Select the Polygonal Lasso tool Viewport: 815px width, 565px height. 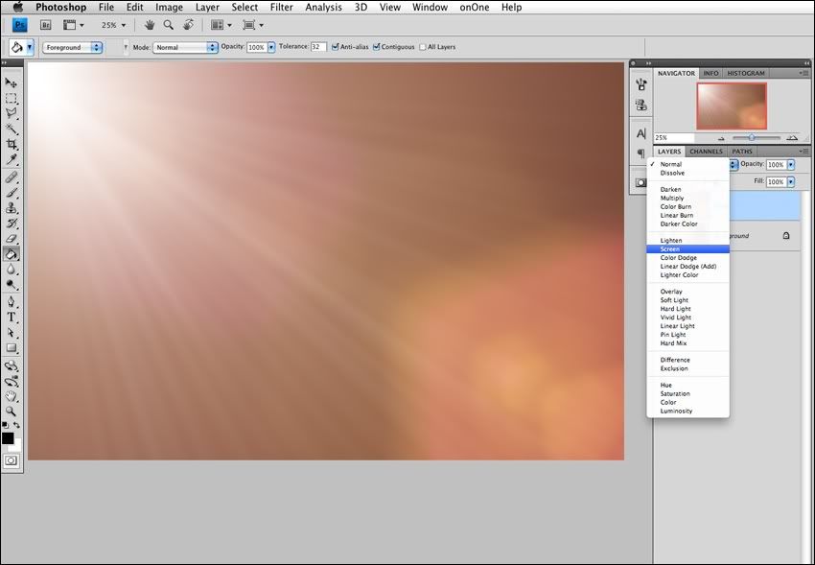11,113
